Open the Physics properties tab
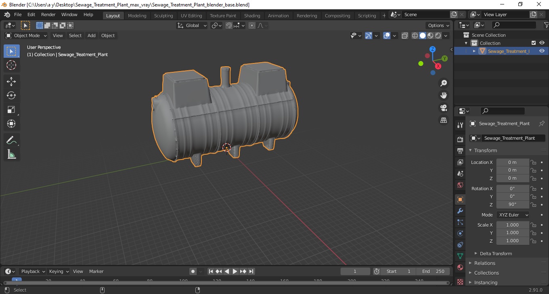Viewport: 549px width, 294px height. (460, 233)
